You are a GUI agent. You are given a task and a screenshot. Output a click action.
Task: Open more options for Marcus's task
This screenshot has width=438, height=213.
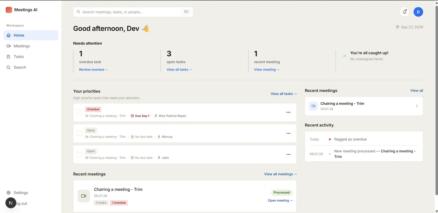[x=288, y=133]
